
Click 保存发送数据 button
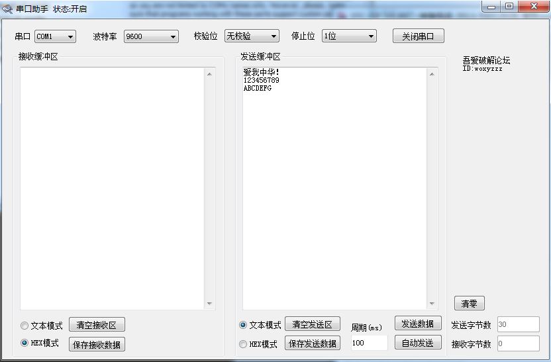(x=313, y=343)
